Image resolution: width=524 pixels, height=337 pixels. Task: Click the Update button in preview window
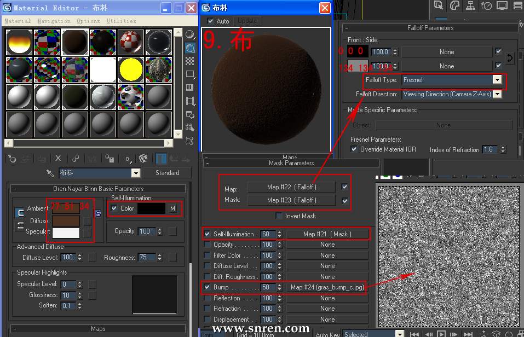(247, 21)
